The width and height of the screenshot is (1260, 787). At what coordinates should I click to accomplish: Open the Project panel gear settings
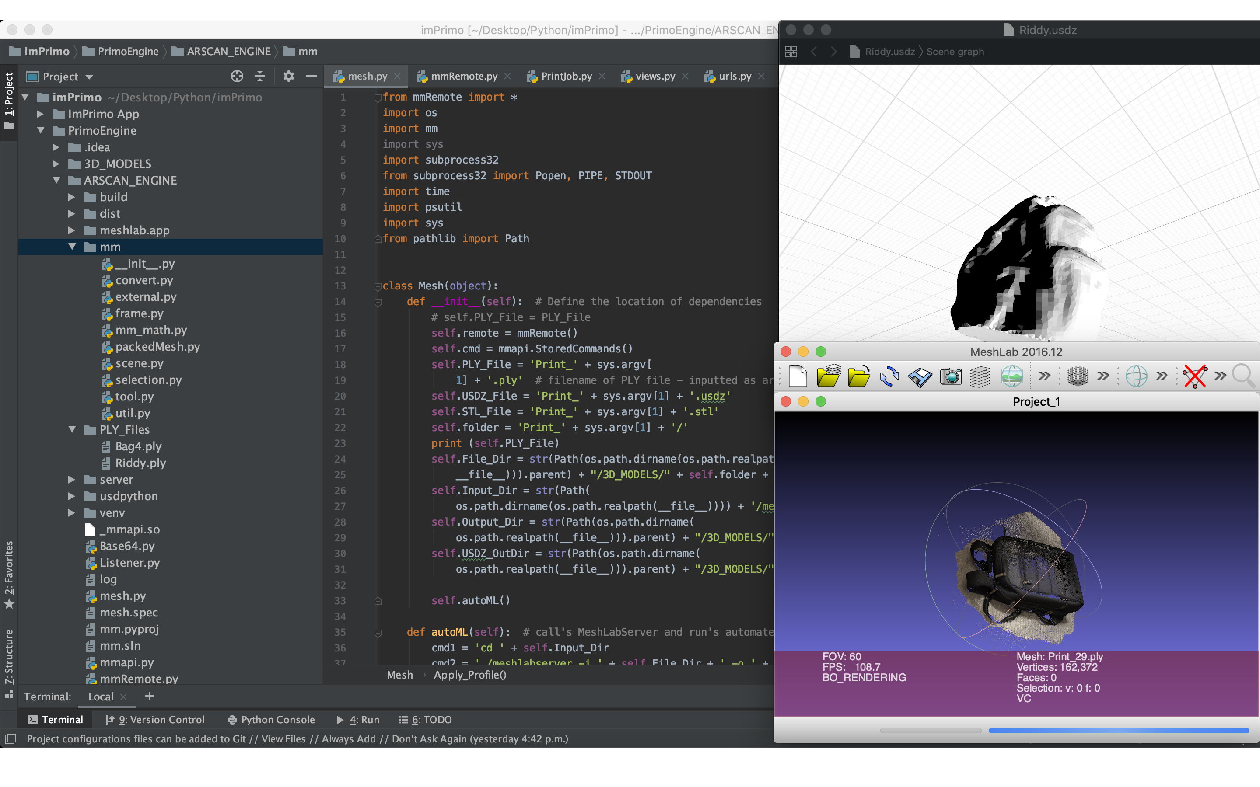(288, 77)
